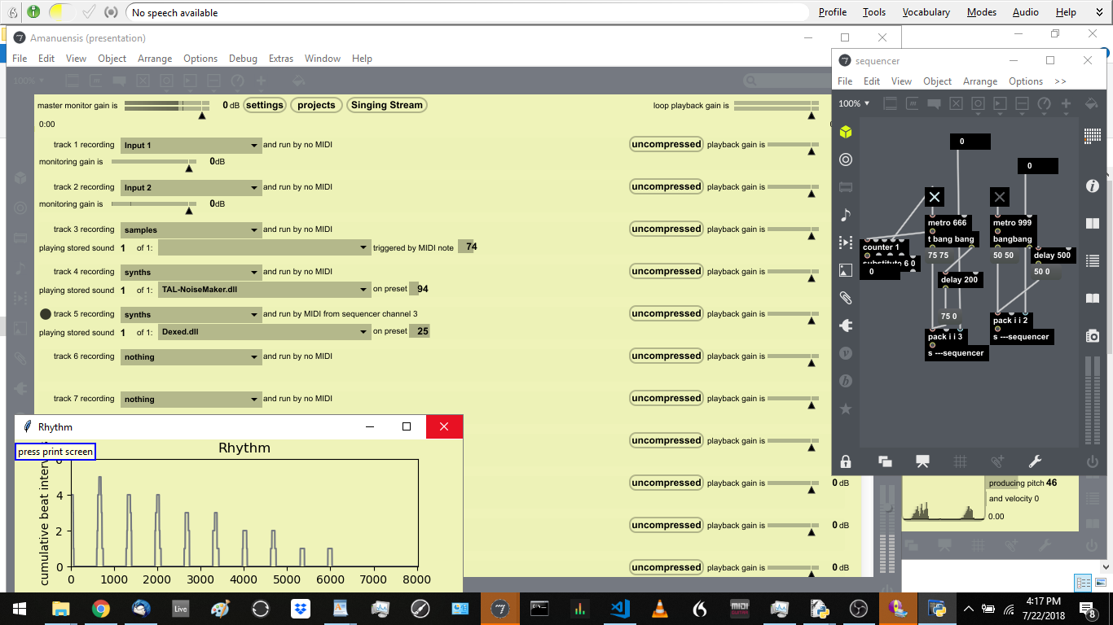The image size is (1113, 625).
Task: Open the Modes menu in speech toolbar
Action: click(x=982, y=12)
